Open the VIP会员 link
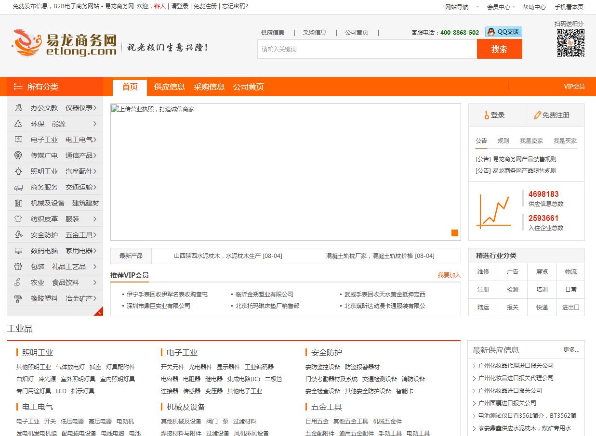Screen dimensions: 596x436 click(574, 87)
